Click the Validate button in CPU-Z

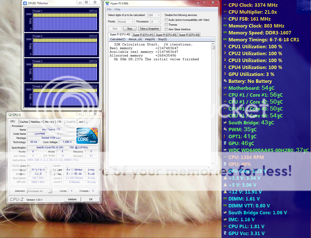72,199
